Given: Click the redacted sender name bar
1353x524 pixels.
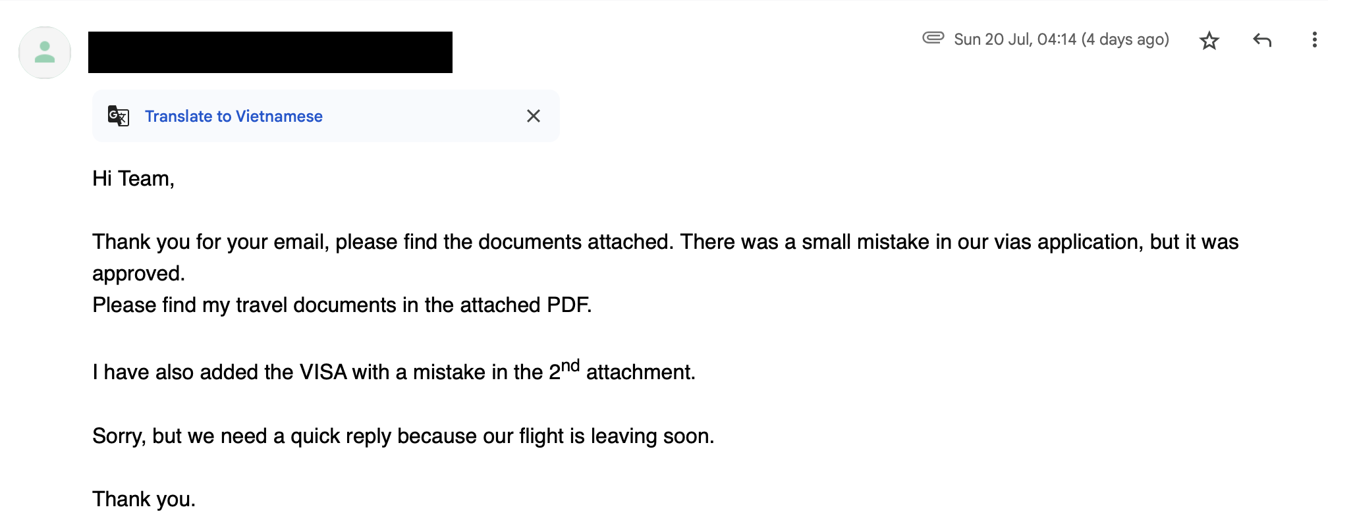Looking at the screenshot, I should [x=270, y=52].
